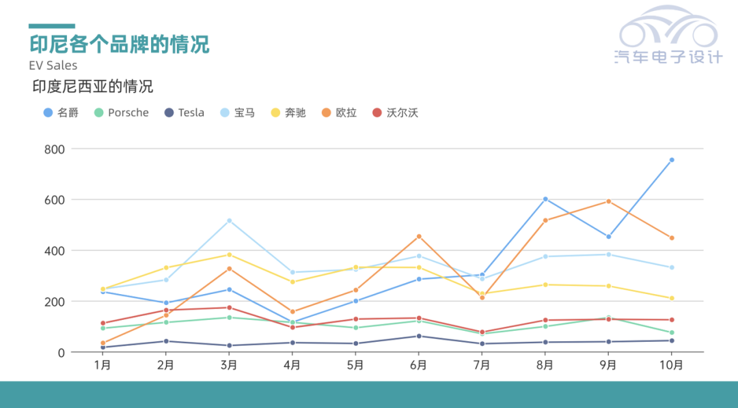Image resolution: width=738 pixels, height=408 pixels.
Task: Click the 欧拉 data point for 10月
Action: coord(672,238)
